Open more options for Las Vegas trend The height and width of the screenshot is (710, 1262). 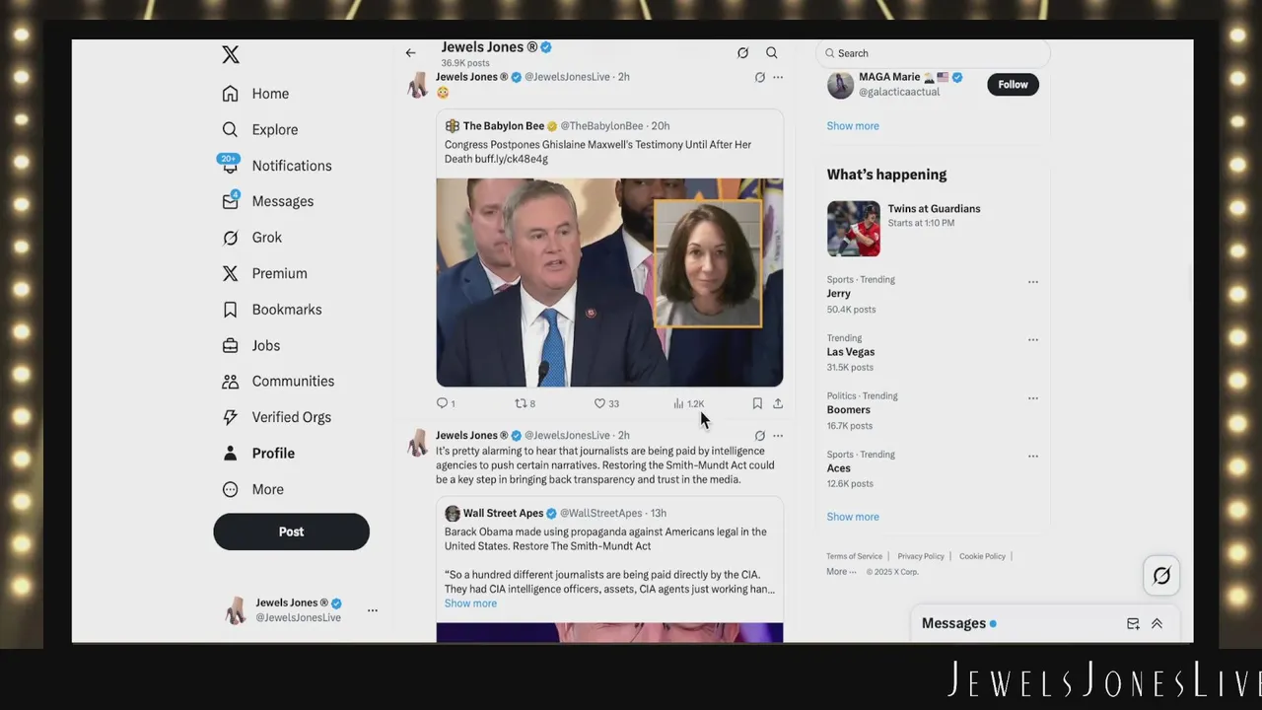[1033, 340]
